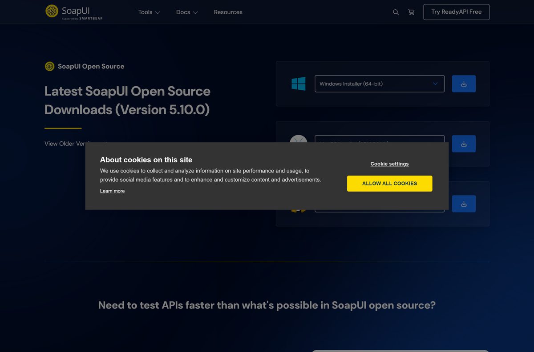Open the Docs menu

coord(187,12)
